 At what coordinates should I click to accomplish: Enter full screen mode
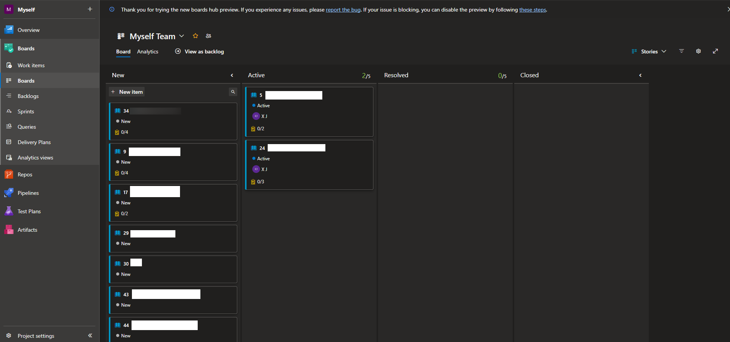click(715, 51)
